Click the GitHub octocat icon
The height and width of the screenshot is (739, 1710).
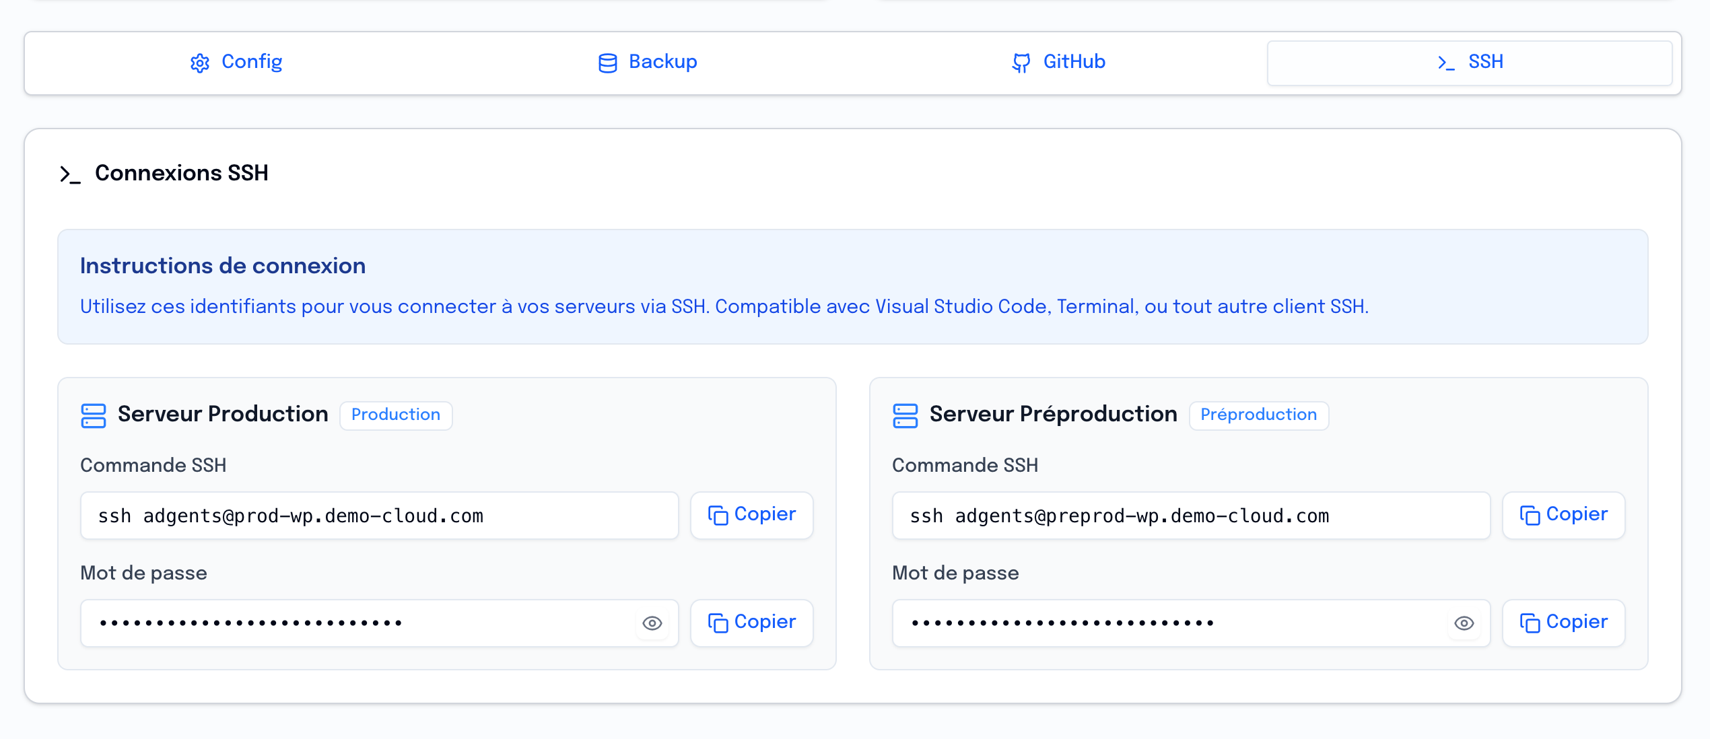[x=1021, y=63]
